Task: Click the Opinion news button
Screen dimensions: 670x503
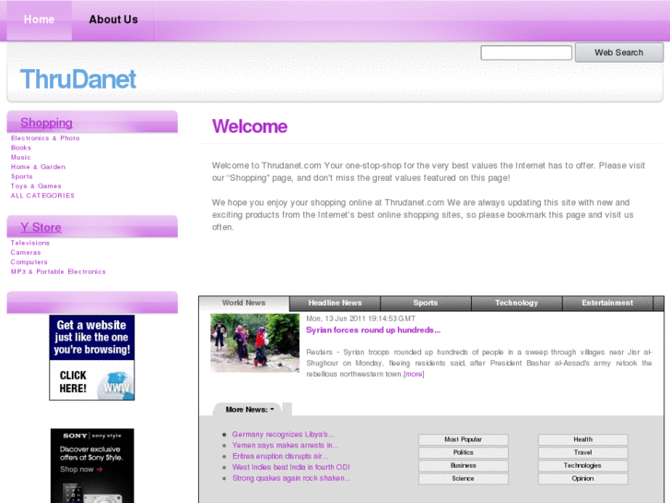Action: tap(582, 479)
